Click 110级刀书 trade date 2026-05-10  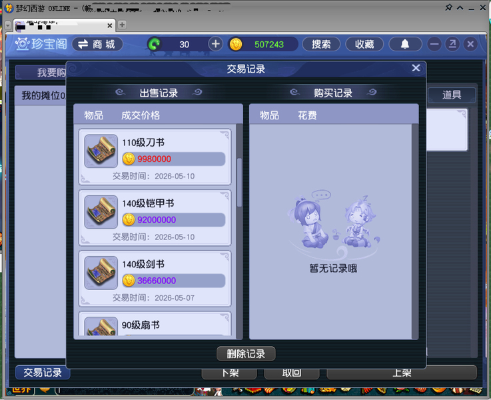[175, 177]
